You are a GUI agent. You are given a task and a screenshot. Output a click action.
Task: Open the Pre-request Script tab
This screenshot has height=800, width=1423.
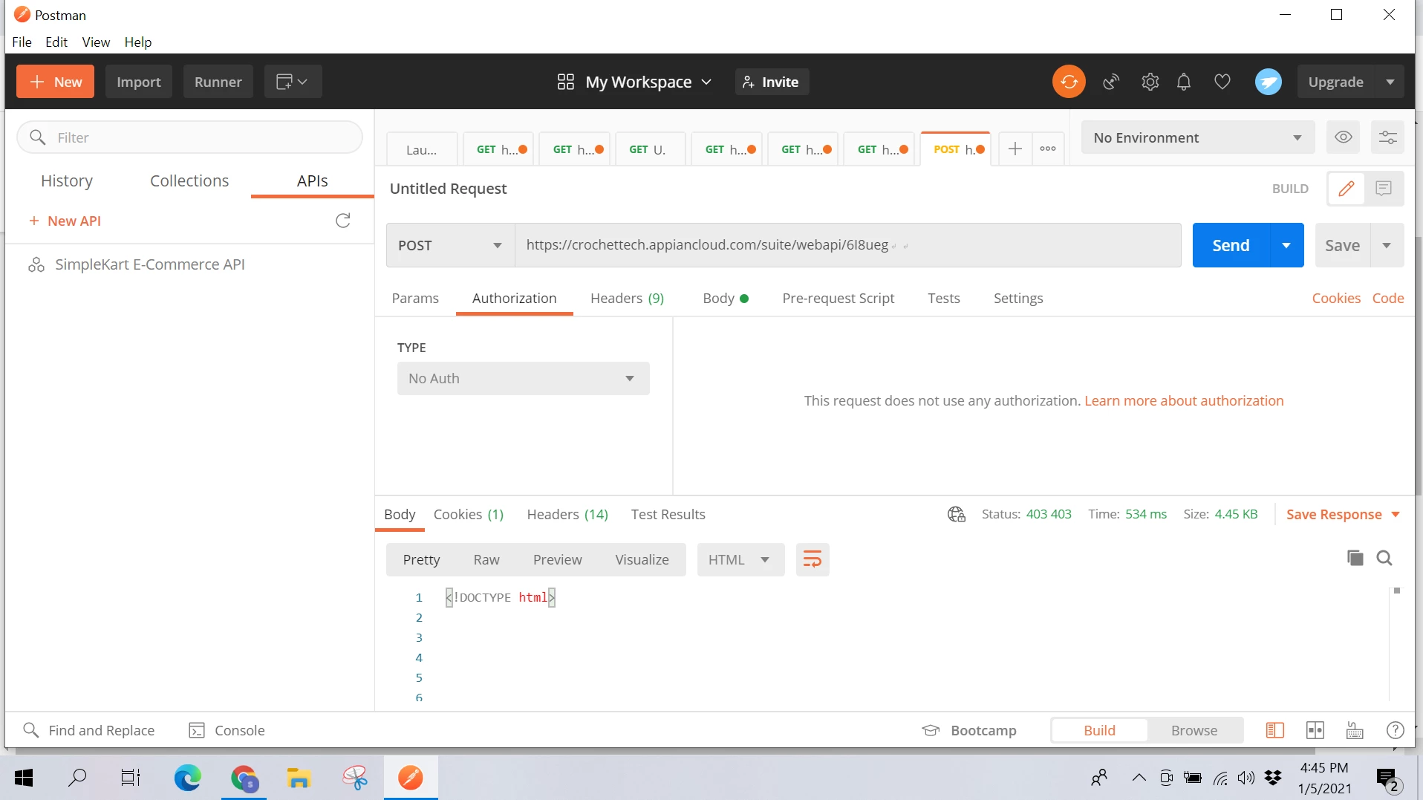pos(838,298)
